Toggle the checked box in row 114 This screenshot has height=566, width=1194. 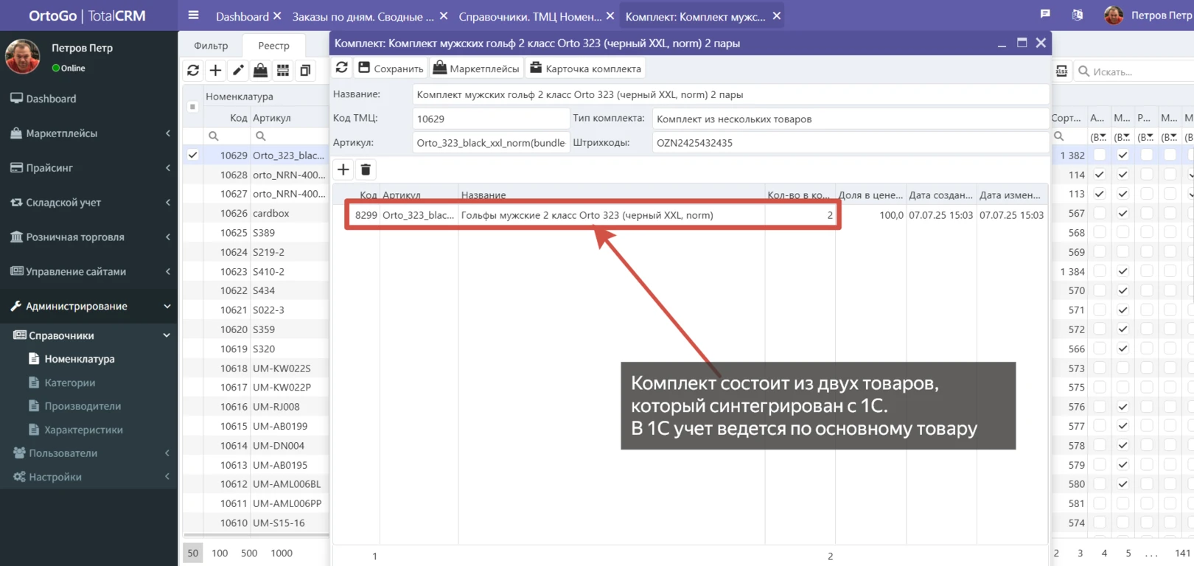1099,175
